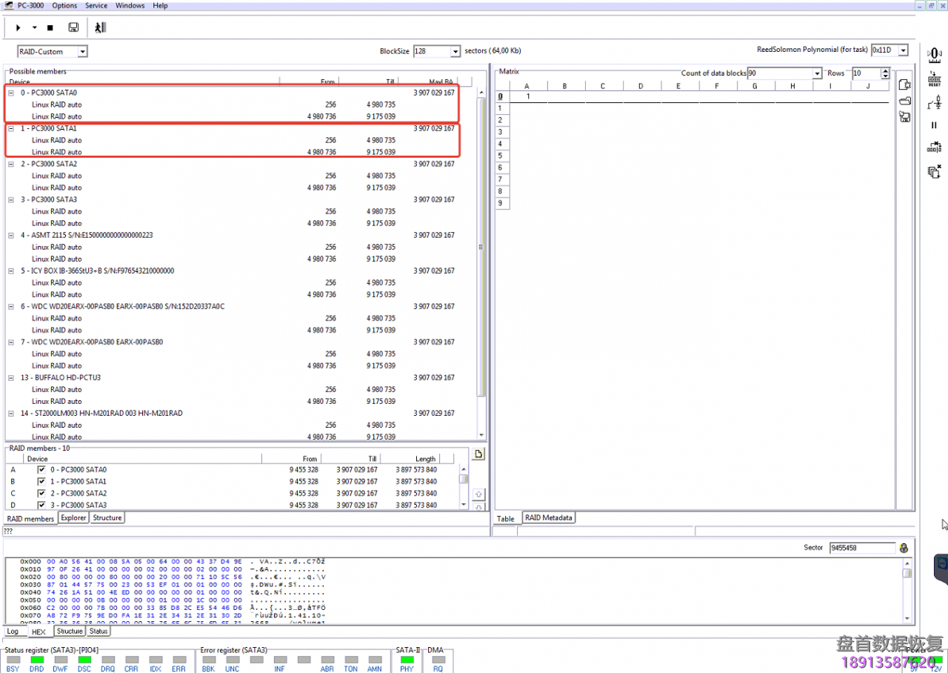The width and height of the screenshot is (948, 673).
Task: Collapse the 2 - PC3000 SATA2 tree node
Action: [11, 164]
